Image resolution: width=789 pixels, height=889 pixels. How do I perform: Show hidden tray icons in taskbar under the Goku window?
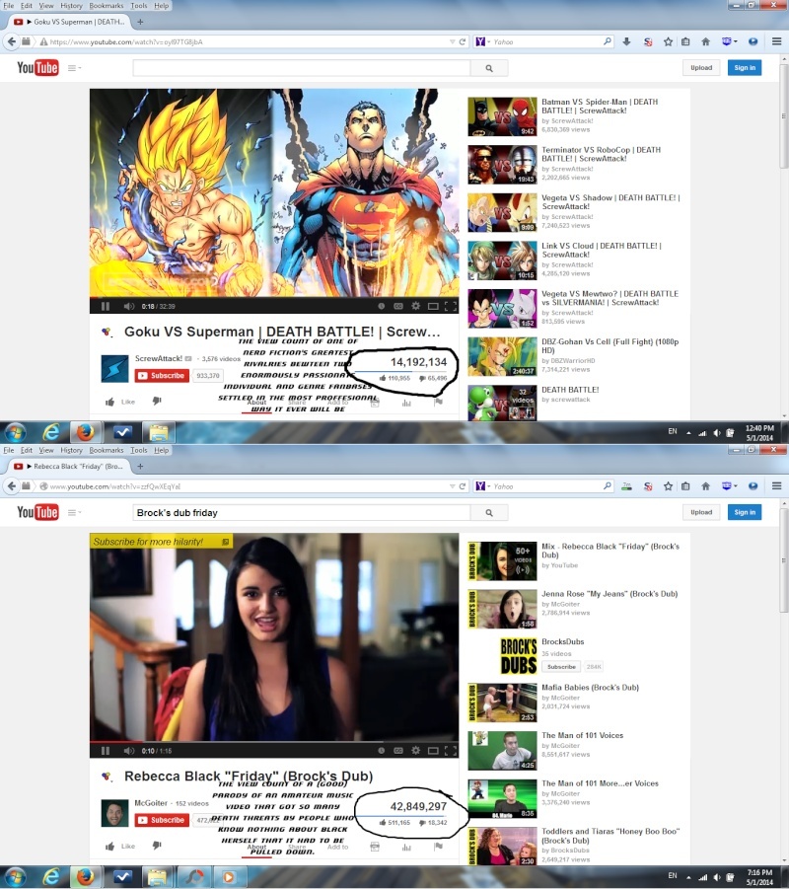click(x=688, y=432)
